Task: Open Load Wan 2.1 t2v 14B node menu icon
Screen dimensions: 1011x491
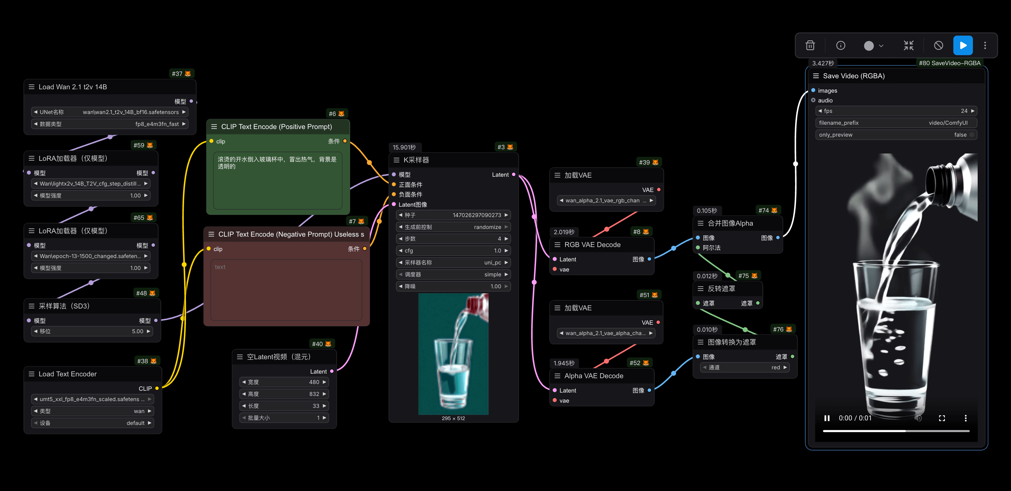Action: tap(31, 87)
